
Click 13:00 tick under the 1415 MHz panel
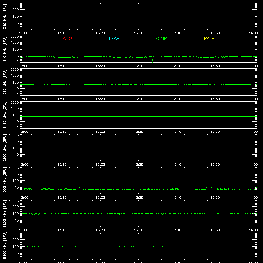(24, 132)
